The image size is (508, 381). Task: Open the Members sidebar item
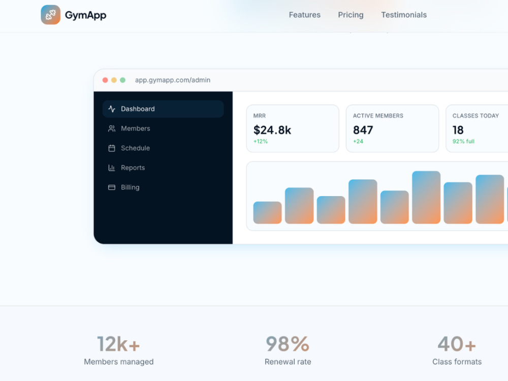[x=163, y=129]
